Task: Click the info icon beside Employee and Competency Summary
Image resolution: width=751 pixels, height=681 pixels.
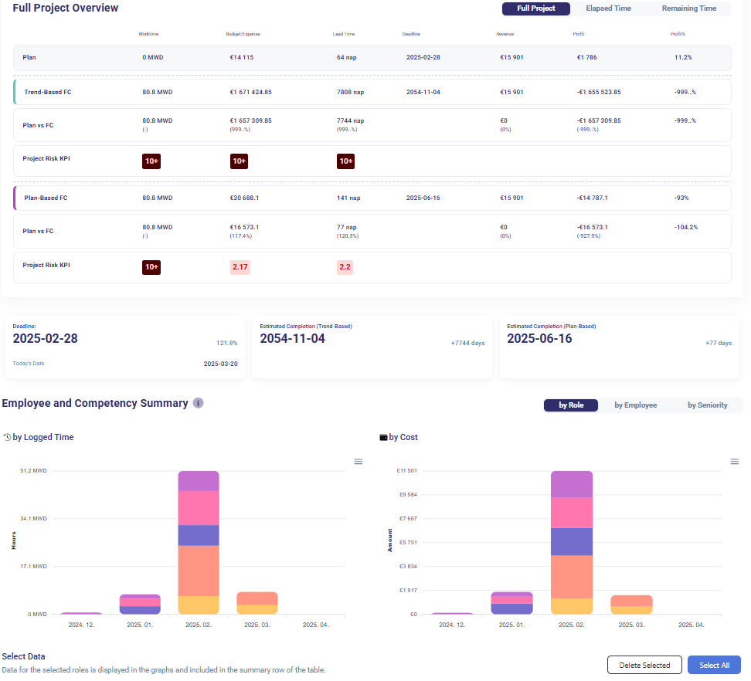Action: coord(198,403)
